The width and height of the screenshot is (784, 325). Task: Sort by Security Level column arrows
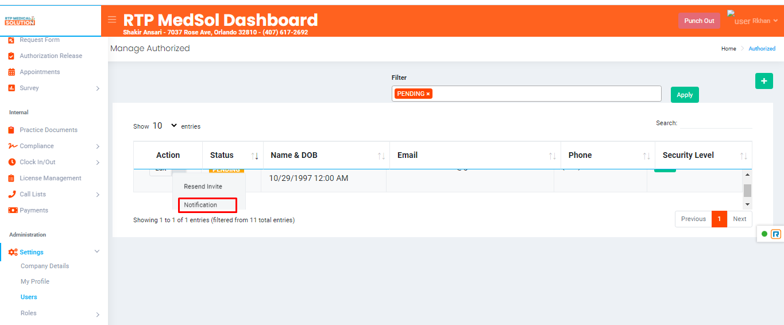(x=744, y=156)
